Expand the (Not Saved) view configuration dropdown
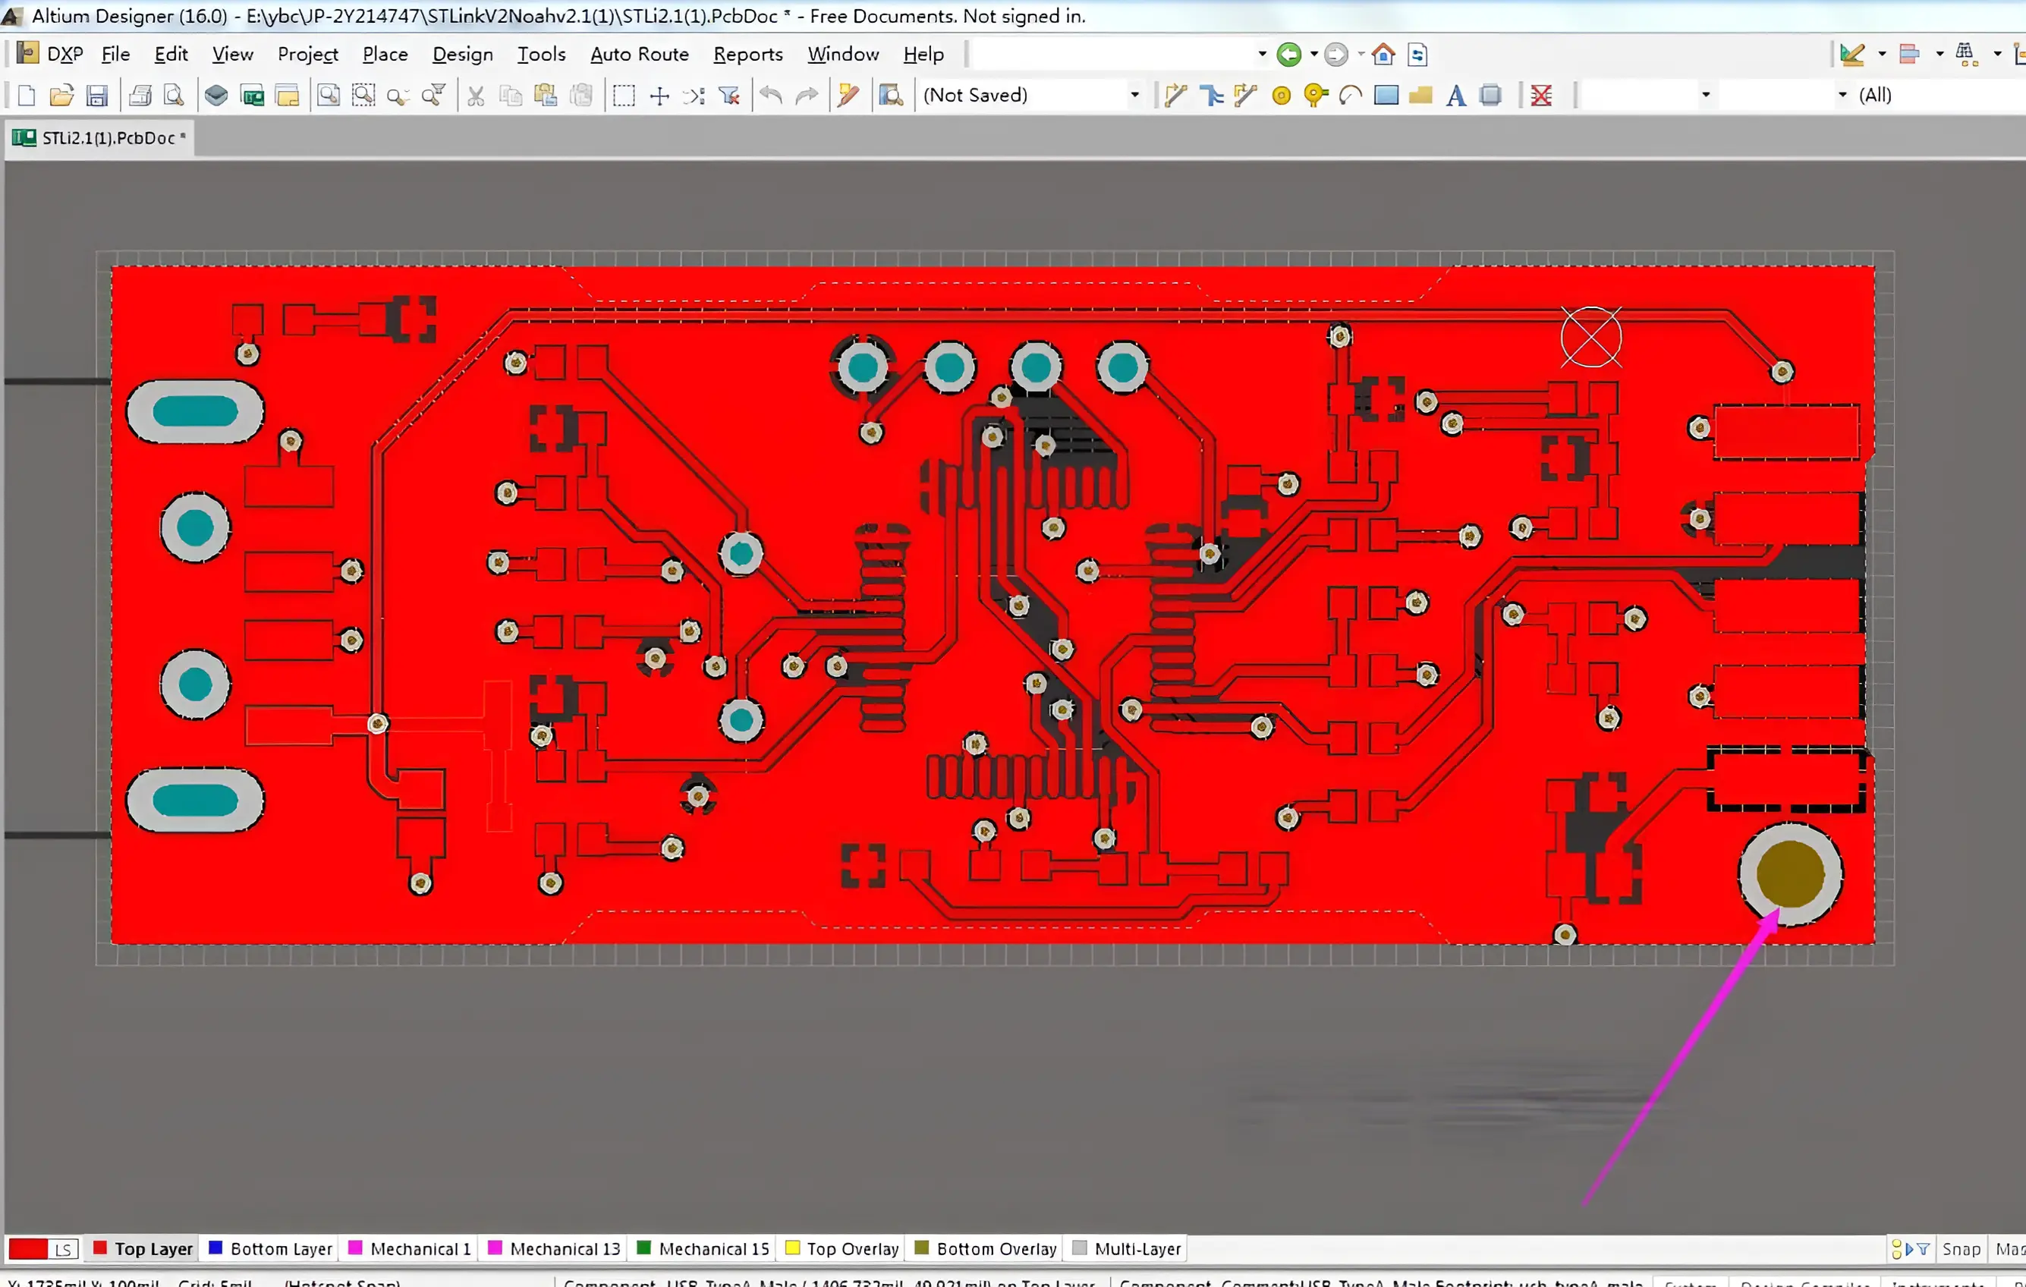 (1134, 95)
